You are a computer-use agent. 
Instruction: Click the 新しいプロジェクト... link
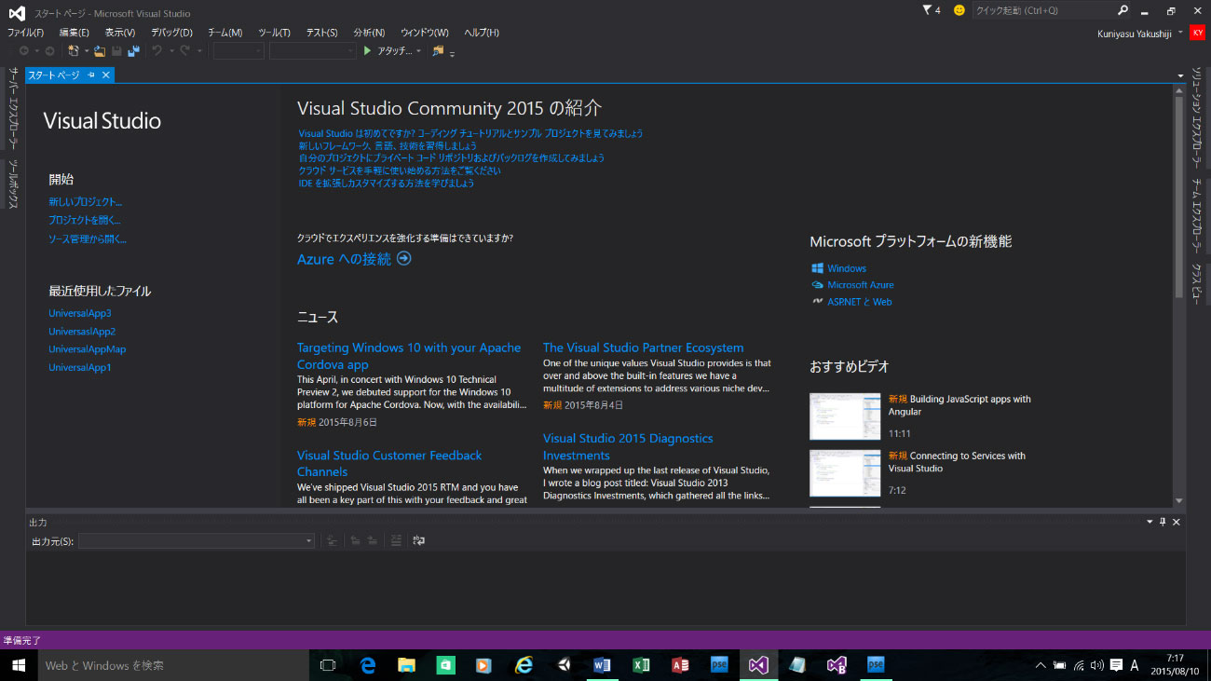85,202
